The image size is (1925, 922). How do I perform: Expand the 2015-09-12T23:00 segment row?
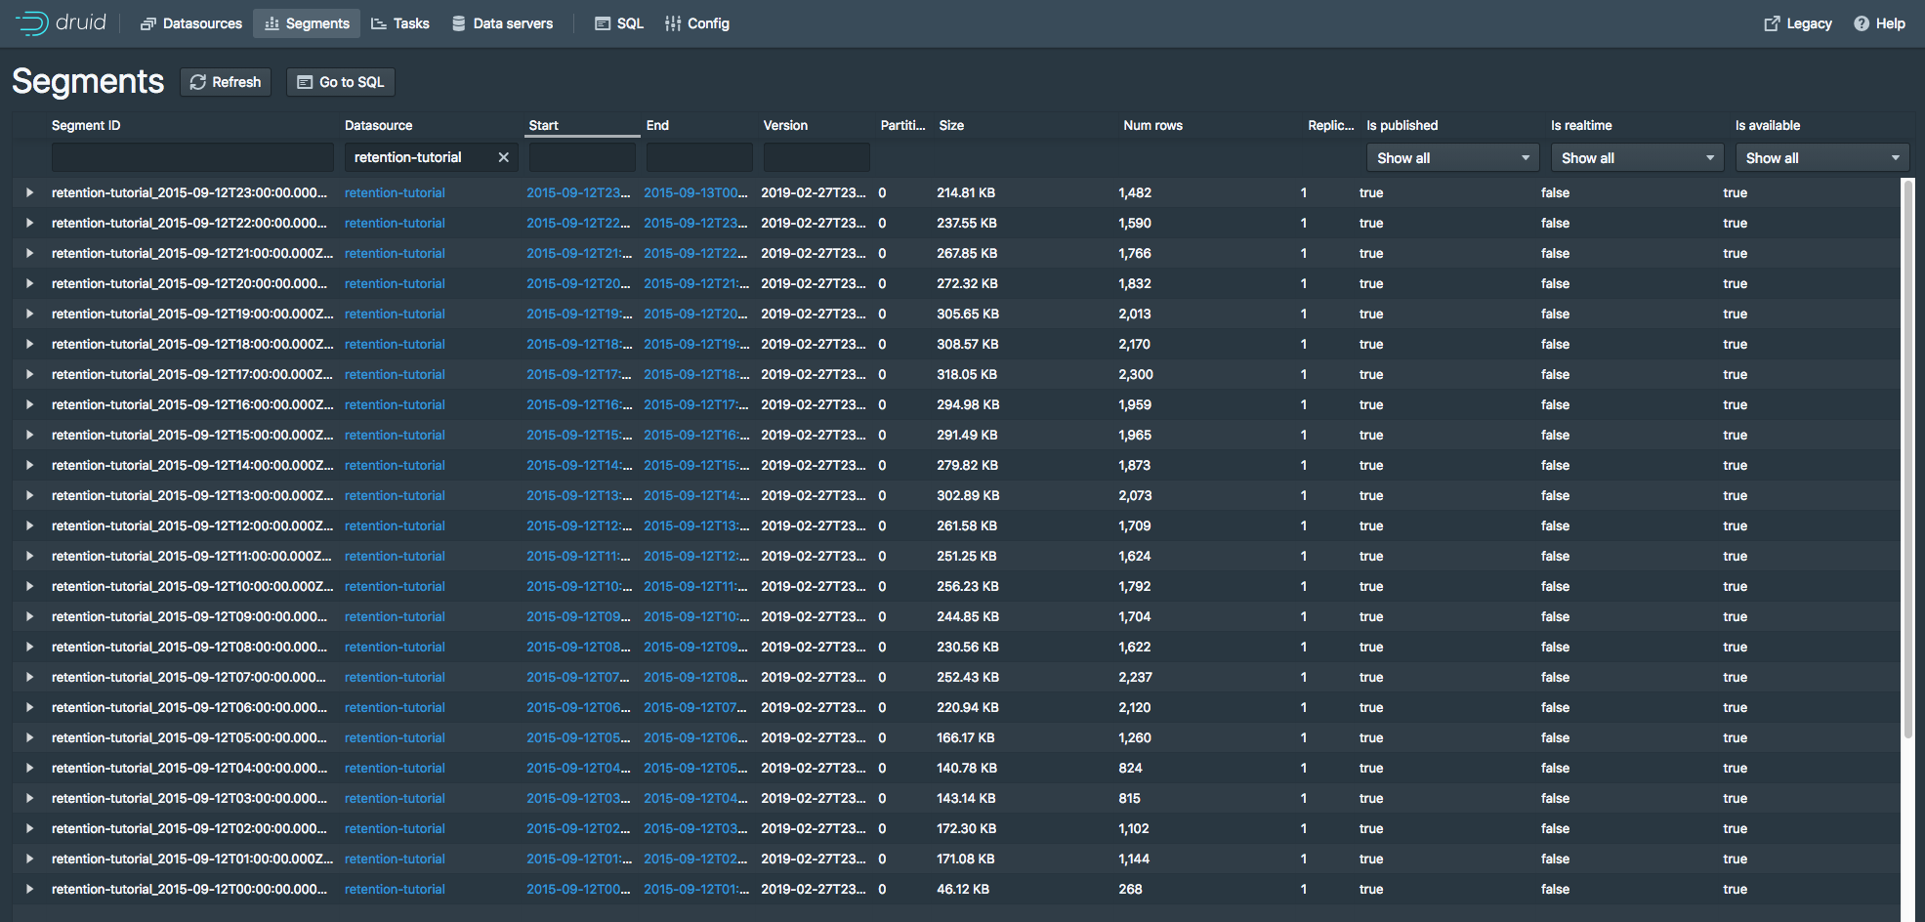point(29,193)
